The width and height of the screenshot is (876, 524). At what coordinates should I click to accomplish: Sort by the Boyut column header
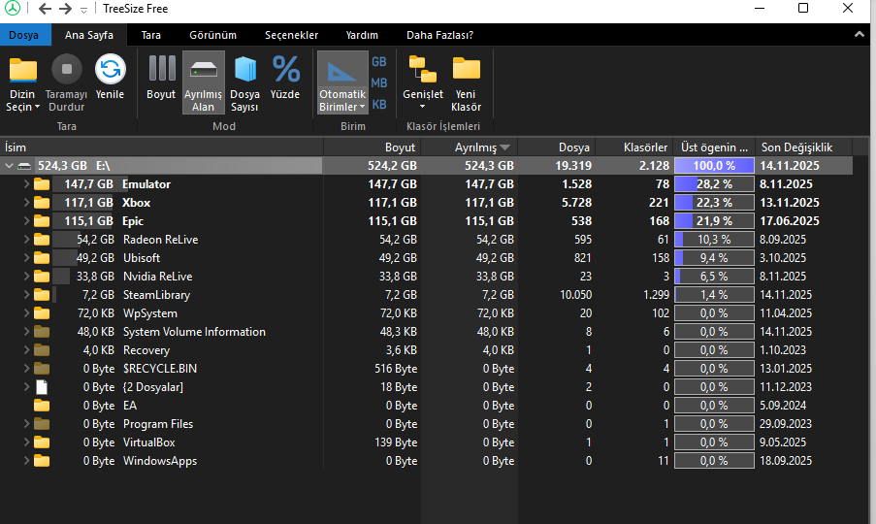tap(373, 147)
